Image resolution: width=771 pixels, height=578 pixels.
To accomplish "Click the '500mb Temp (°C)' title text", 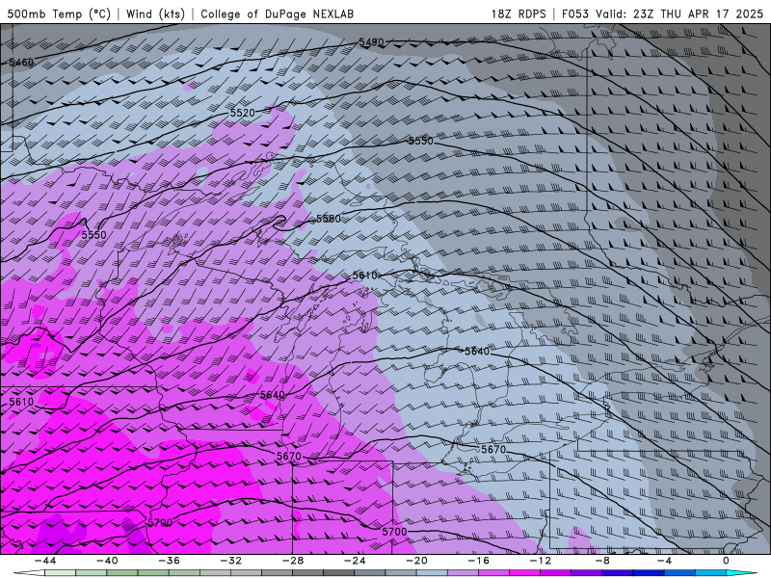I will coord(59,13).
